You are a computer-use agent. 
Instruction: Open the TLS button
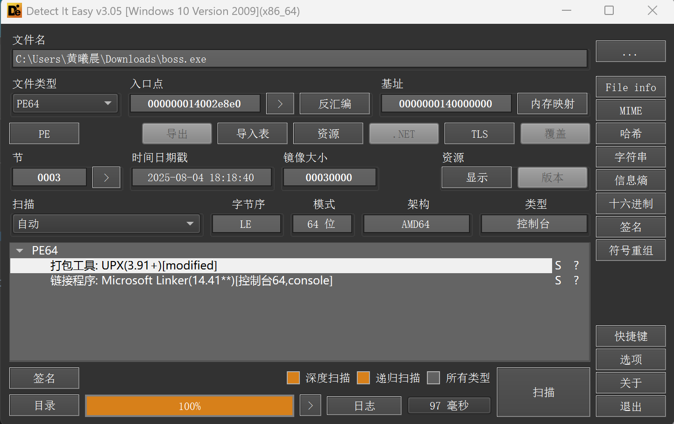point(480,134)
